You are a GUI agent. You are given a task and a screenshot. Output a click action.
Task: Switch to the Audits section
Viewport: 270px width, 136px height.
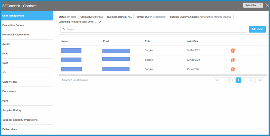coord(6,44)
